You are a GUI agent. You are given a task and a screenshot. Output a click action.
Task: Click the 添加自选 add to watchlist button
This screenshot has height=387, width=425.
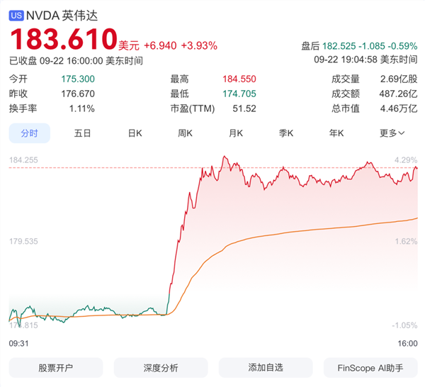[x=266, y=368]
